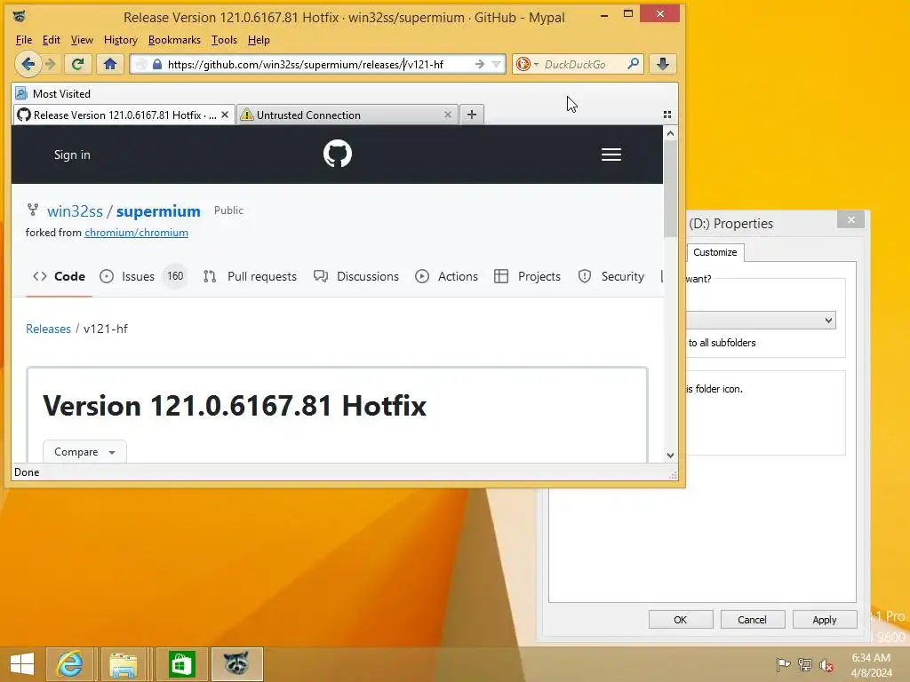Viewport: 910px width, 682px height.
Task: Open the Windows Start button
Action: click(22, 664)
